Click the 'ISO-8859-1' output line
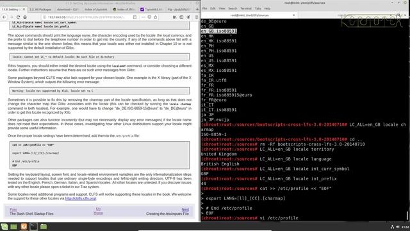Screen dimensions: 410x231 point(213,134)
